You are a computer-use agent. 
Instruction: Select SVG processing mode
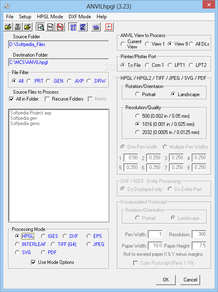click(23, 252)
